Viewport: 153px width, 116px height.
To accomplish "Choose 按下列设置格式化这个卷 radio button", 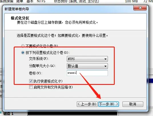I will [x=23, y=53].
